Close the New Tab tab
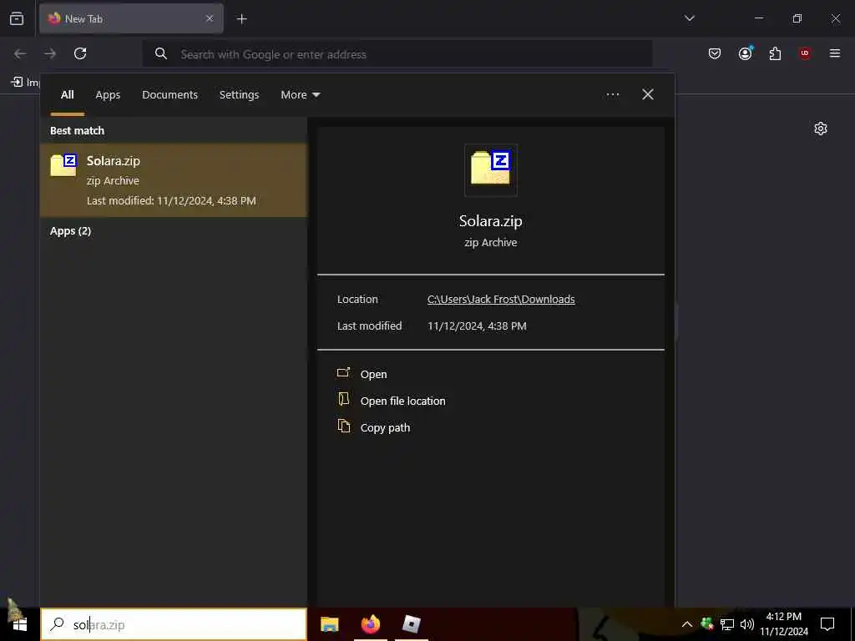The width and height of the screenshot is (855, 641). pyautogui.click(x=210, y=18)
